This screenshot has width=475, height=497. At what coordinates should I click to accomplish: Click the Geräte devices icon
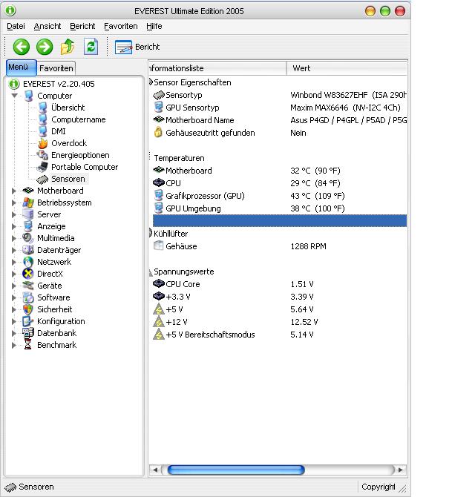click(x=28, y=286)
